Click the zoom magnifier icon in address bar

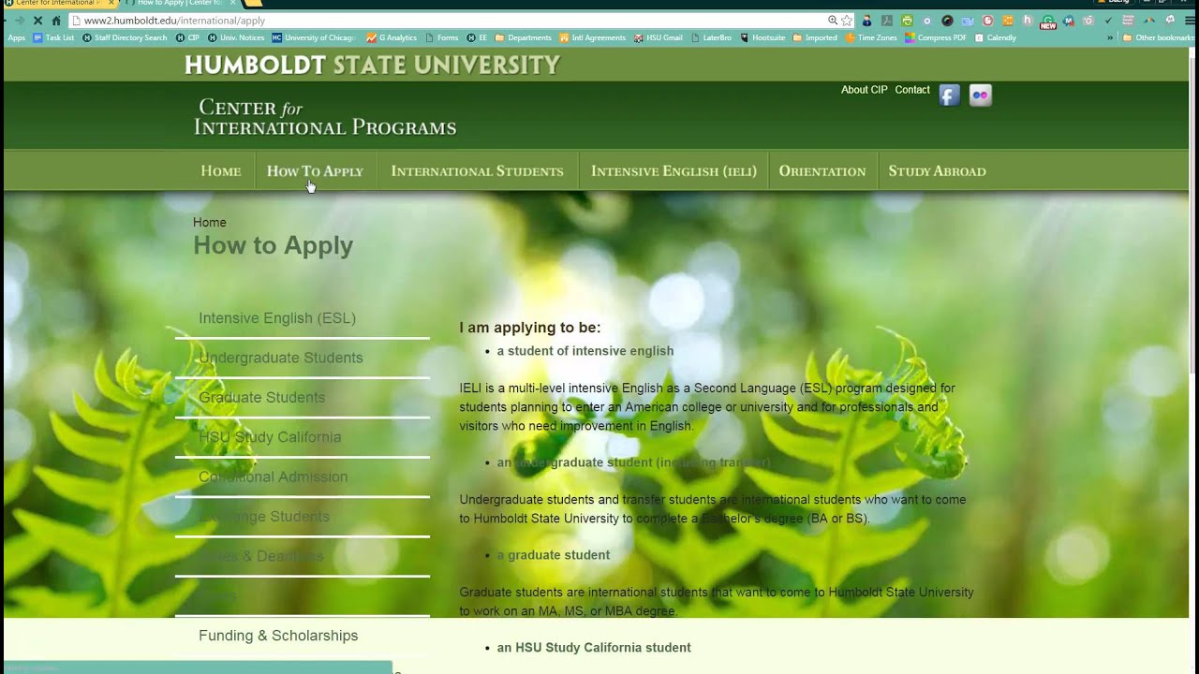point(833,21)
